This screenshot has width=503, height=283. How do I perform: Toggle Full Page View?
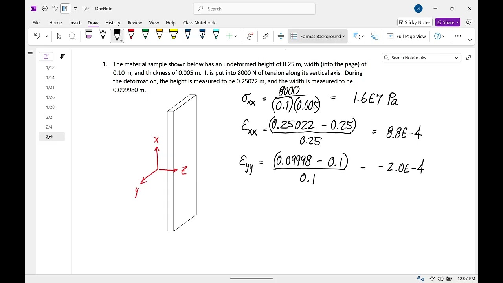pos(406,36)
